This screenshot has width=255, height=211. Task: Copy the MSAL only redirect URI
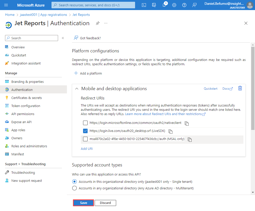pos(190,139)
